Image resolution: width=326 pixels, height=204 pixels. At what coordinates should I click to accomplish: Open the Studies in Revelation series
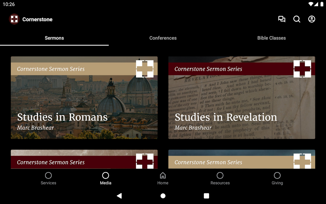pos(242,98)
